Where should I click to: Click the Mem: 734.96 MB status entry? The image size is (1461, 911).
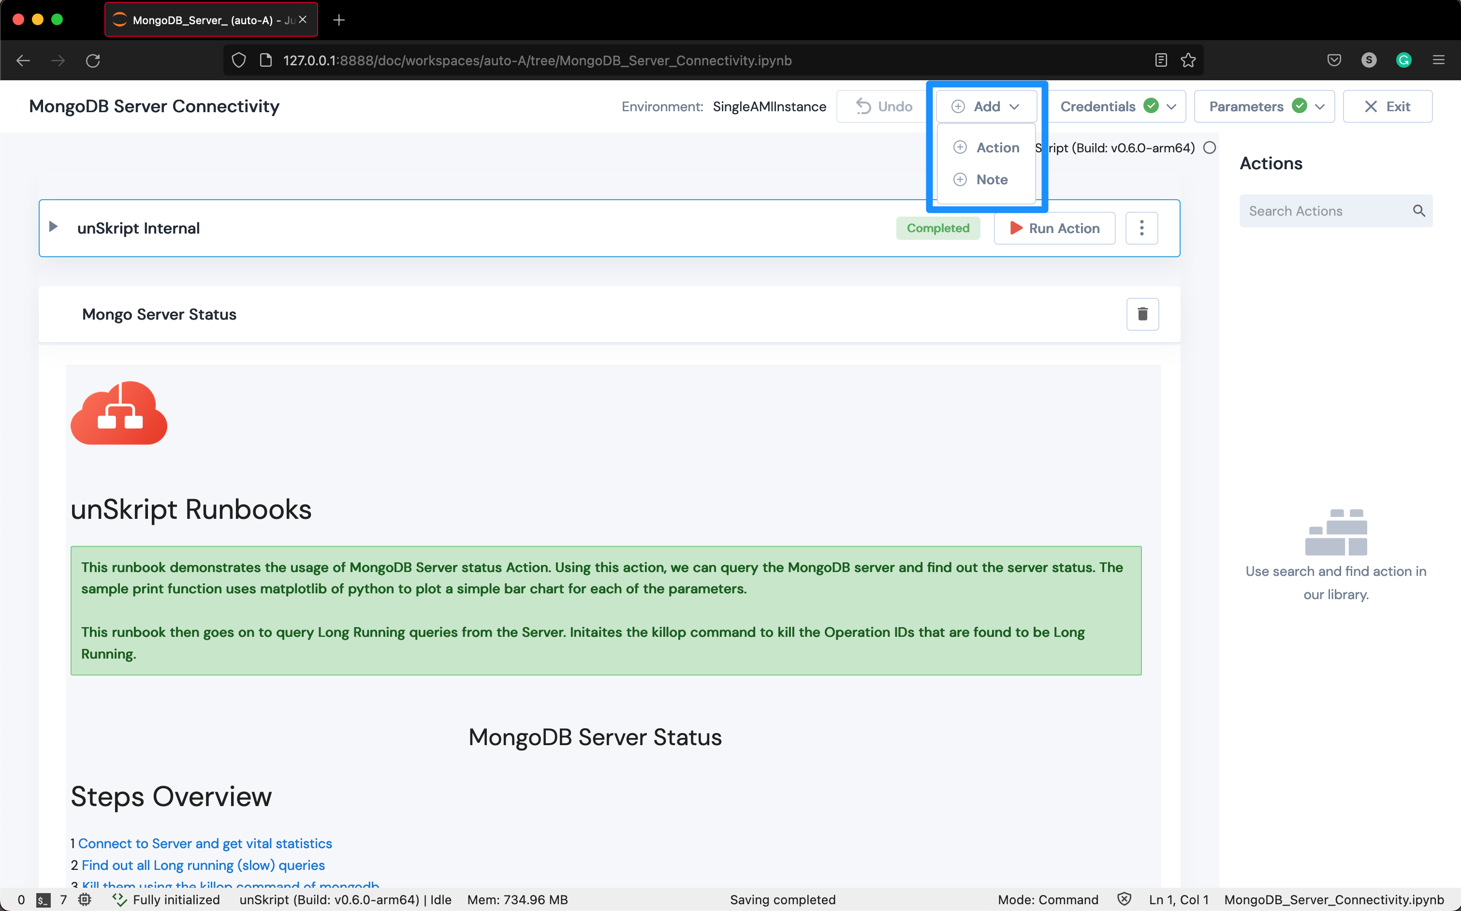coord(517,899)
